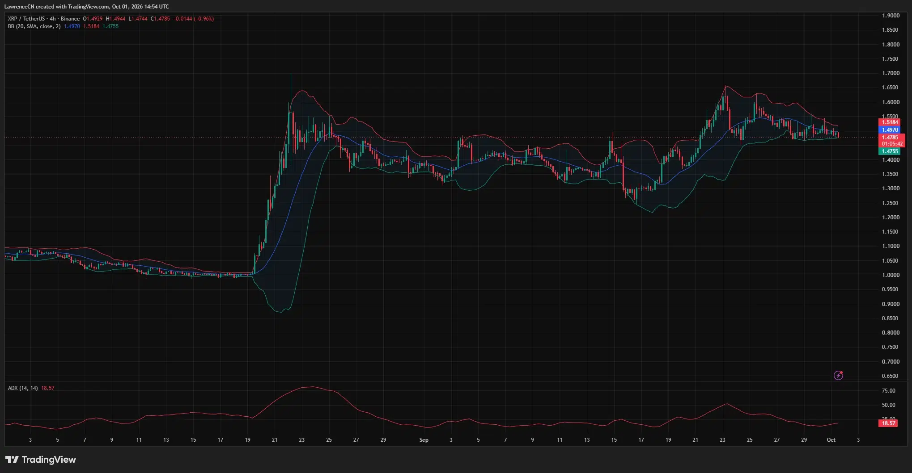Click the 1.9000 price axis label
Image resolution: width=912 pixels, height=473 pixels.
click(891, 16)
